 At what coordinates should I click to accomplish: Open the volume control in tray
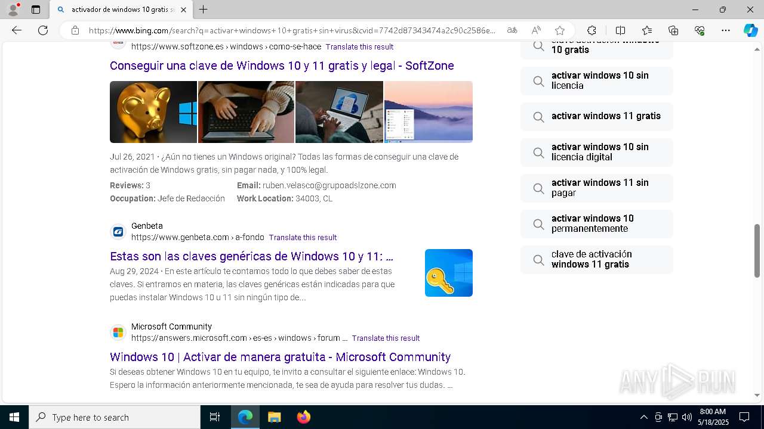tap(687, 417)
